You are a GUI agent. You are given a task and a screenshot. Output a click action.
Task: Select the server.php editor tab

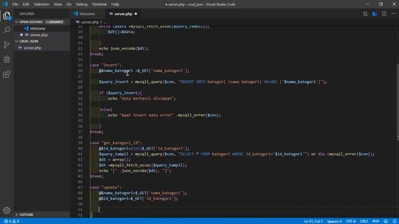pos(123,14)
